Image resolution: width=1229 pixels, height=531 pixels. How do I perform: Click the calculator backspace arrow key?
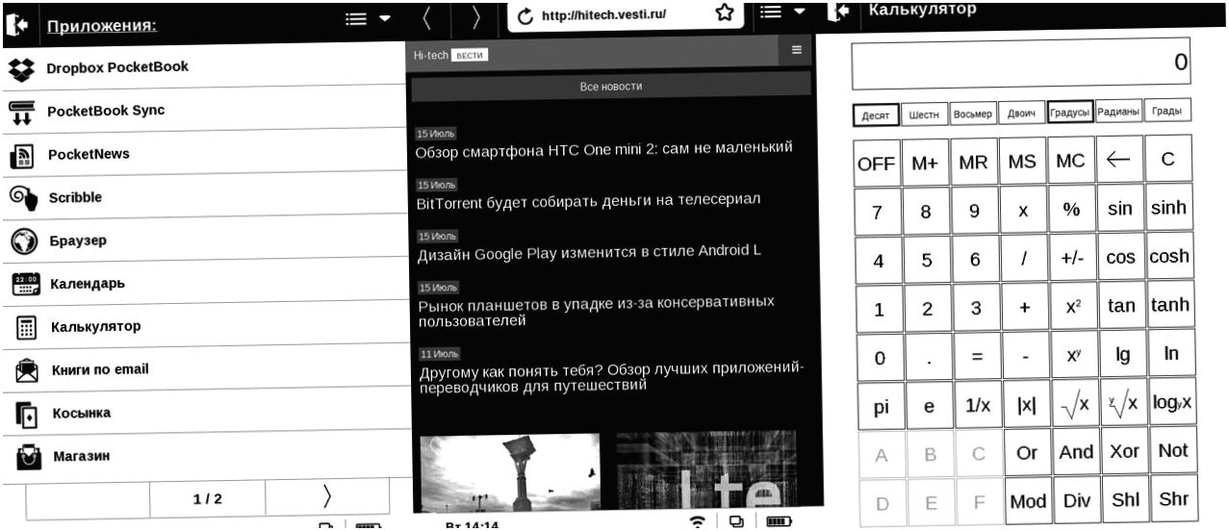click(x=1118, y=160)
